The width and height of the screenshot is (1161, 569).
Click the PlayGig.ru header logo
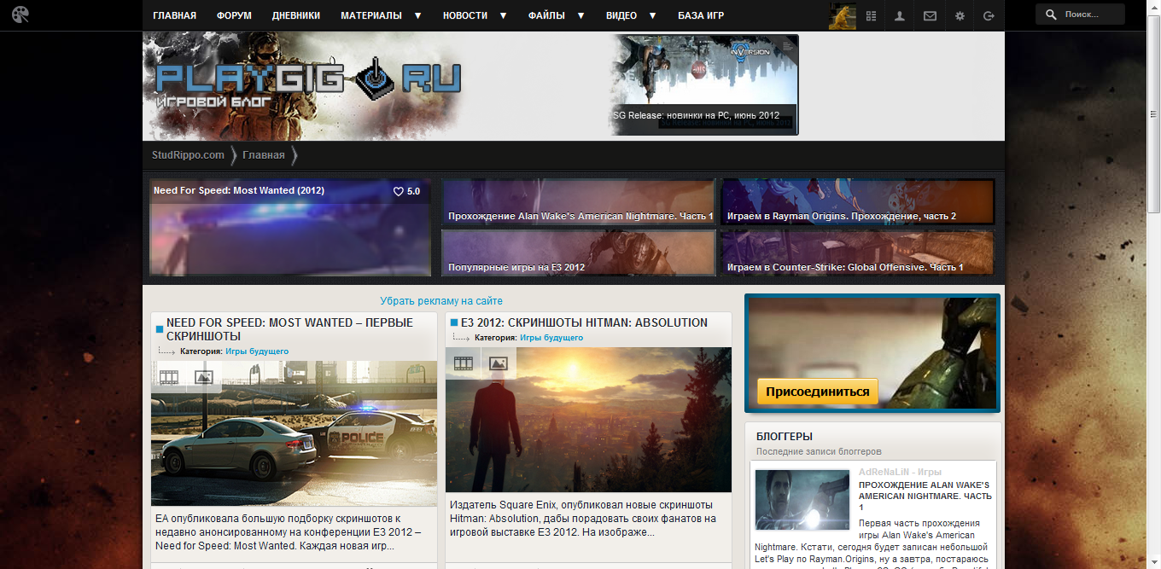point(308,84)
